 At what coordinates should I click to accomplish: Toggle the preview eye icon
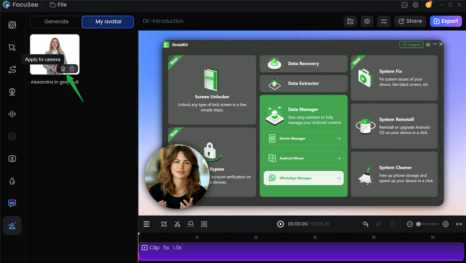coord(367,21)
